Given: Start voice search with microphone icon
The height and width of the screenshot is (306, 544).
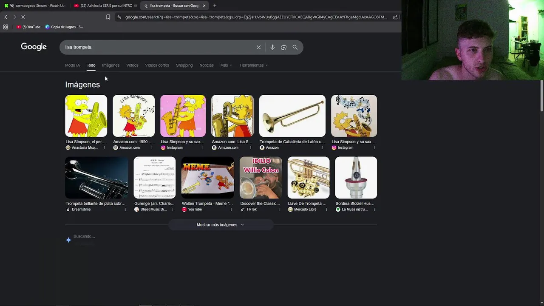Looking at the screenshot, I should pyautogui.click(x=272, y=47).
